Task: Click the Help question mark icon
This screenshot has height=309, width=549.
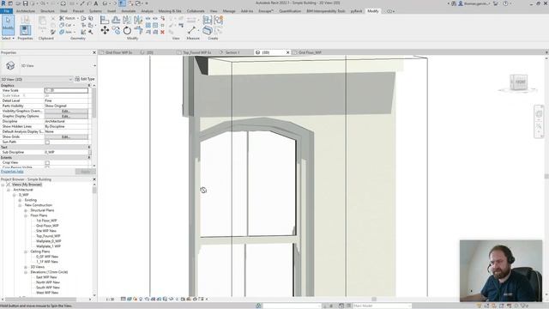Action: click(x=505, y=3)
